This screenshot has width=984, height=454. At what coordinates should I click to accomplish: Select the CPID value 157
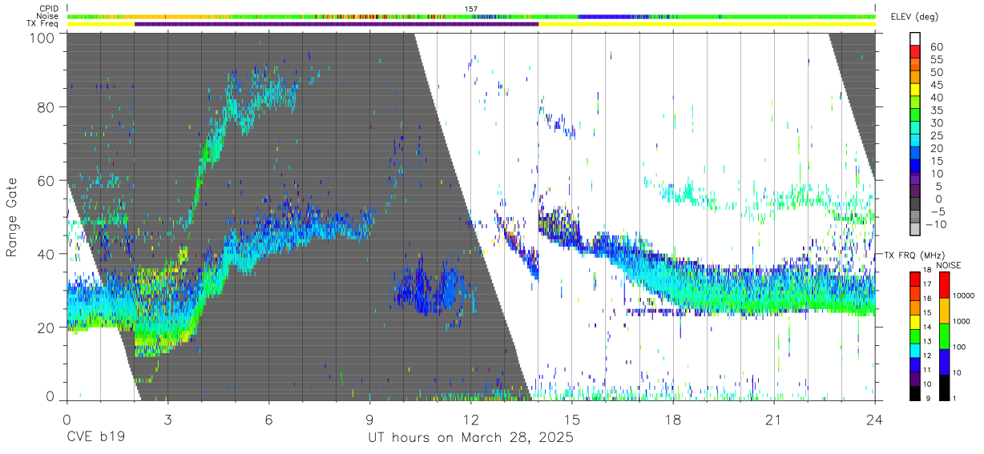[x=471, y=9]
